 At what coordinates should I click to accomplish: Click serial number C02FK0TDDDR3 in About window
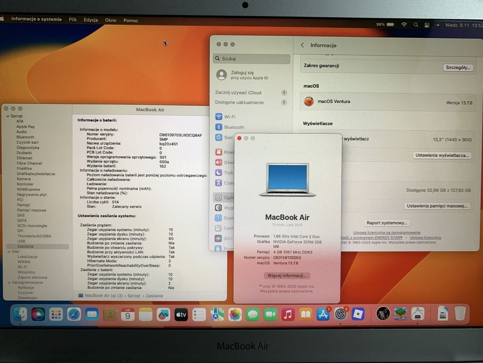[x=287, y=257]
